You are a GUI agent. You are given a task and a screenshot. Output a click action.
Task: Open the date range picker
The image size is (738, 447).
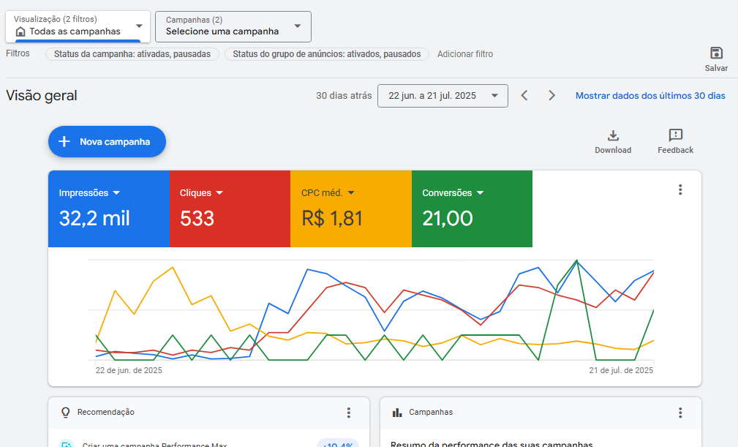(x=443, y=96)
